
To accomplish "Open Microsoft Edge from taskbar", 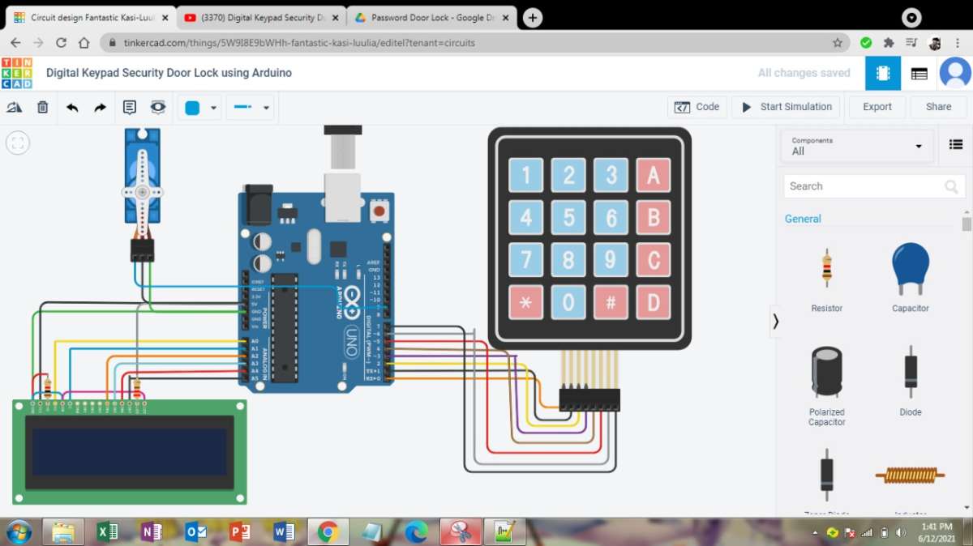I will [x=416, y=532].
